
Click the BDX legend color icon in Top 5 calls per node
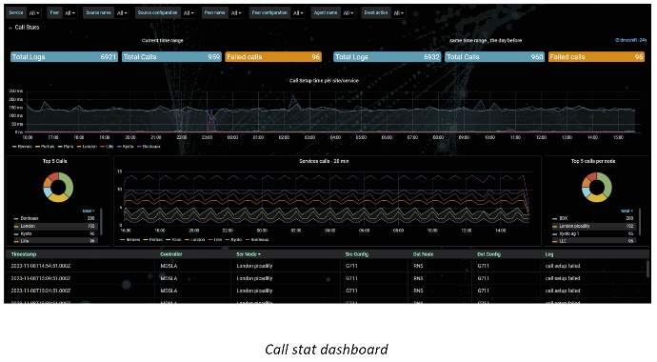coord(555,219)
